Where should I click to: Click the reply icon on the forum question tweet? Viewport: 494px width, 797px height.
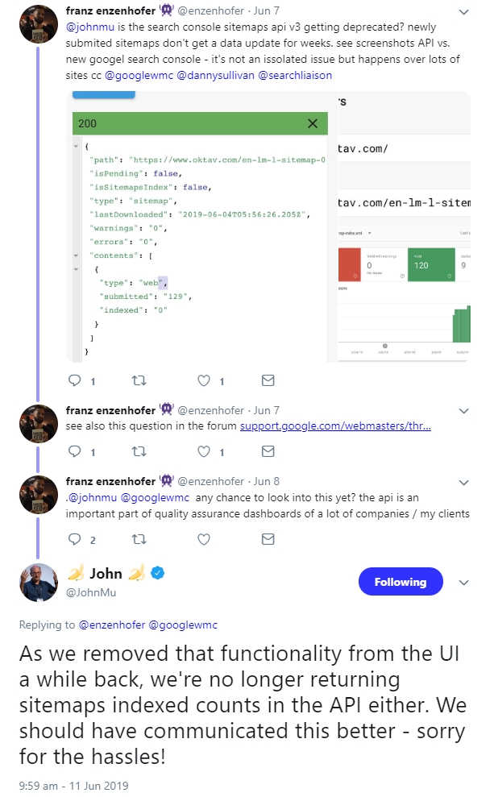pyautogui.click(x=73, y=451)
